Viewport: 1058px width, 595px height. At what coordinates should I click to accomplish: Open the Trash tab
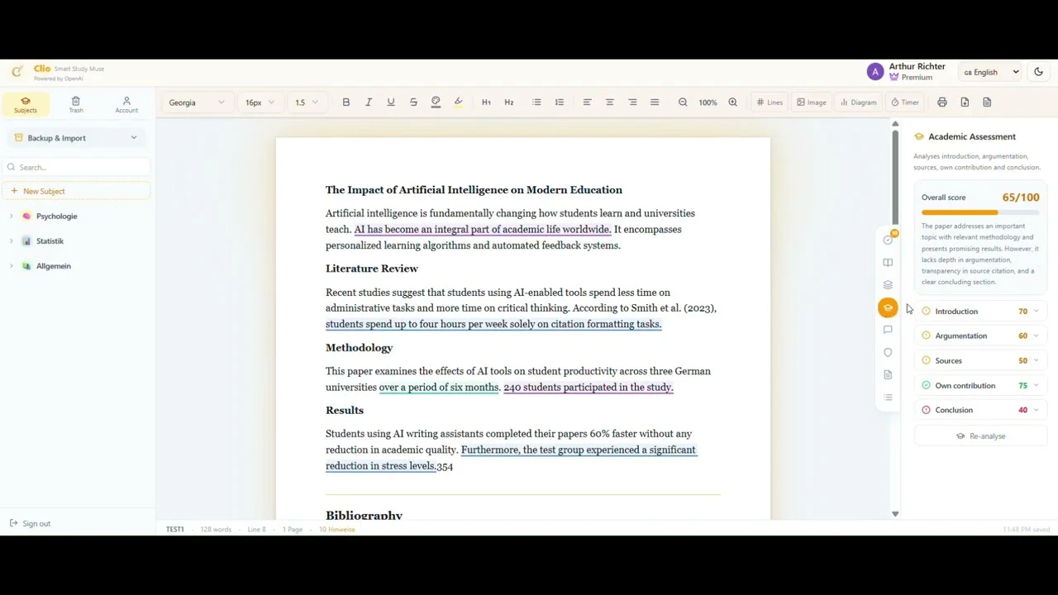click(76, 105)
